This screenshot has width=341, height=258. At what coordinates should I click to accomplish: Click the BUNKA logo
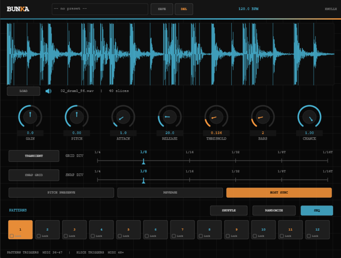(18, 9)
